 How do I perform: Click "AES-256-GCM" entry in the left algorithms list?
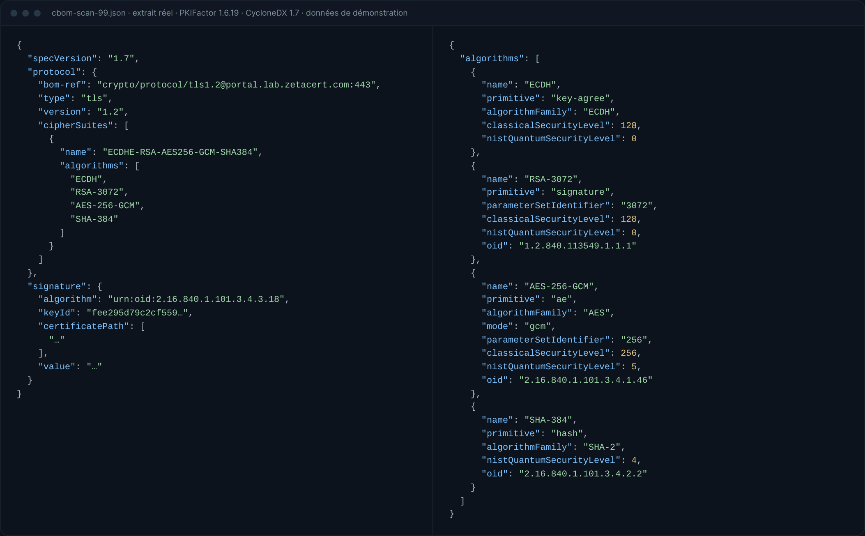105,205
